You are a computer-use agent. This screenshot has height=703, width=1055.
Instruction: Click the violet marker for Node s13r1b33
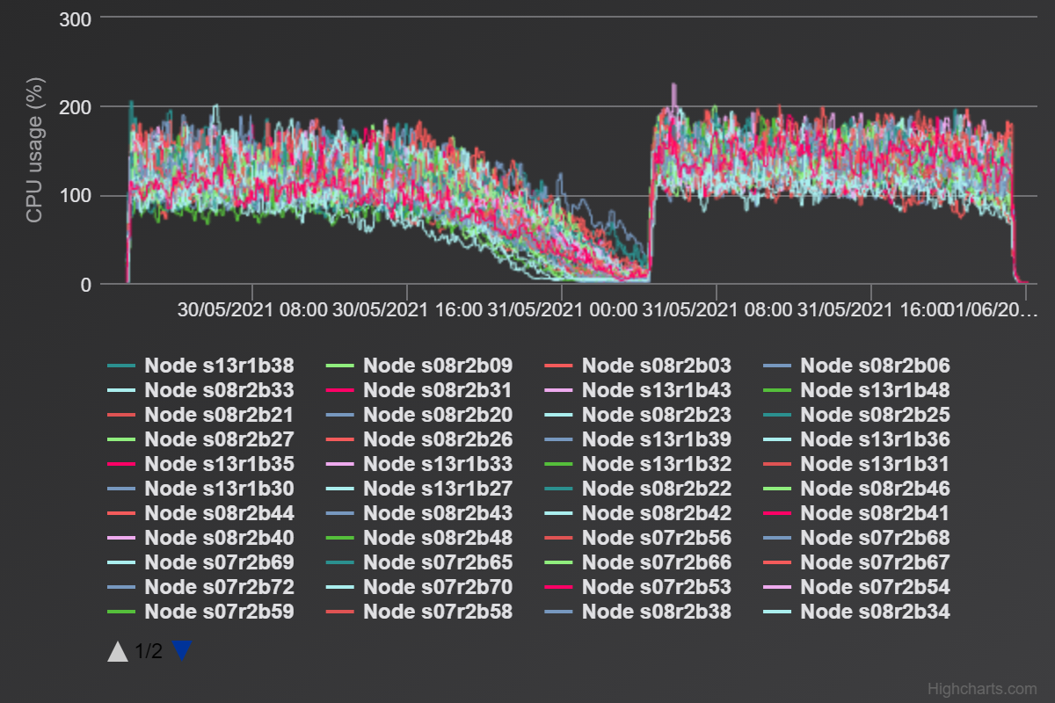pos(338,464)
